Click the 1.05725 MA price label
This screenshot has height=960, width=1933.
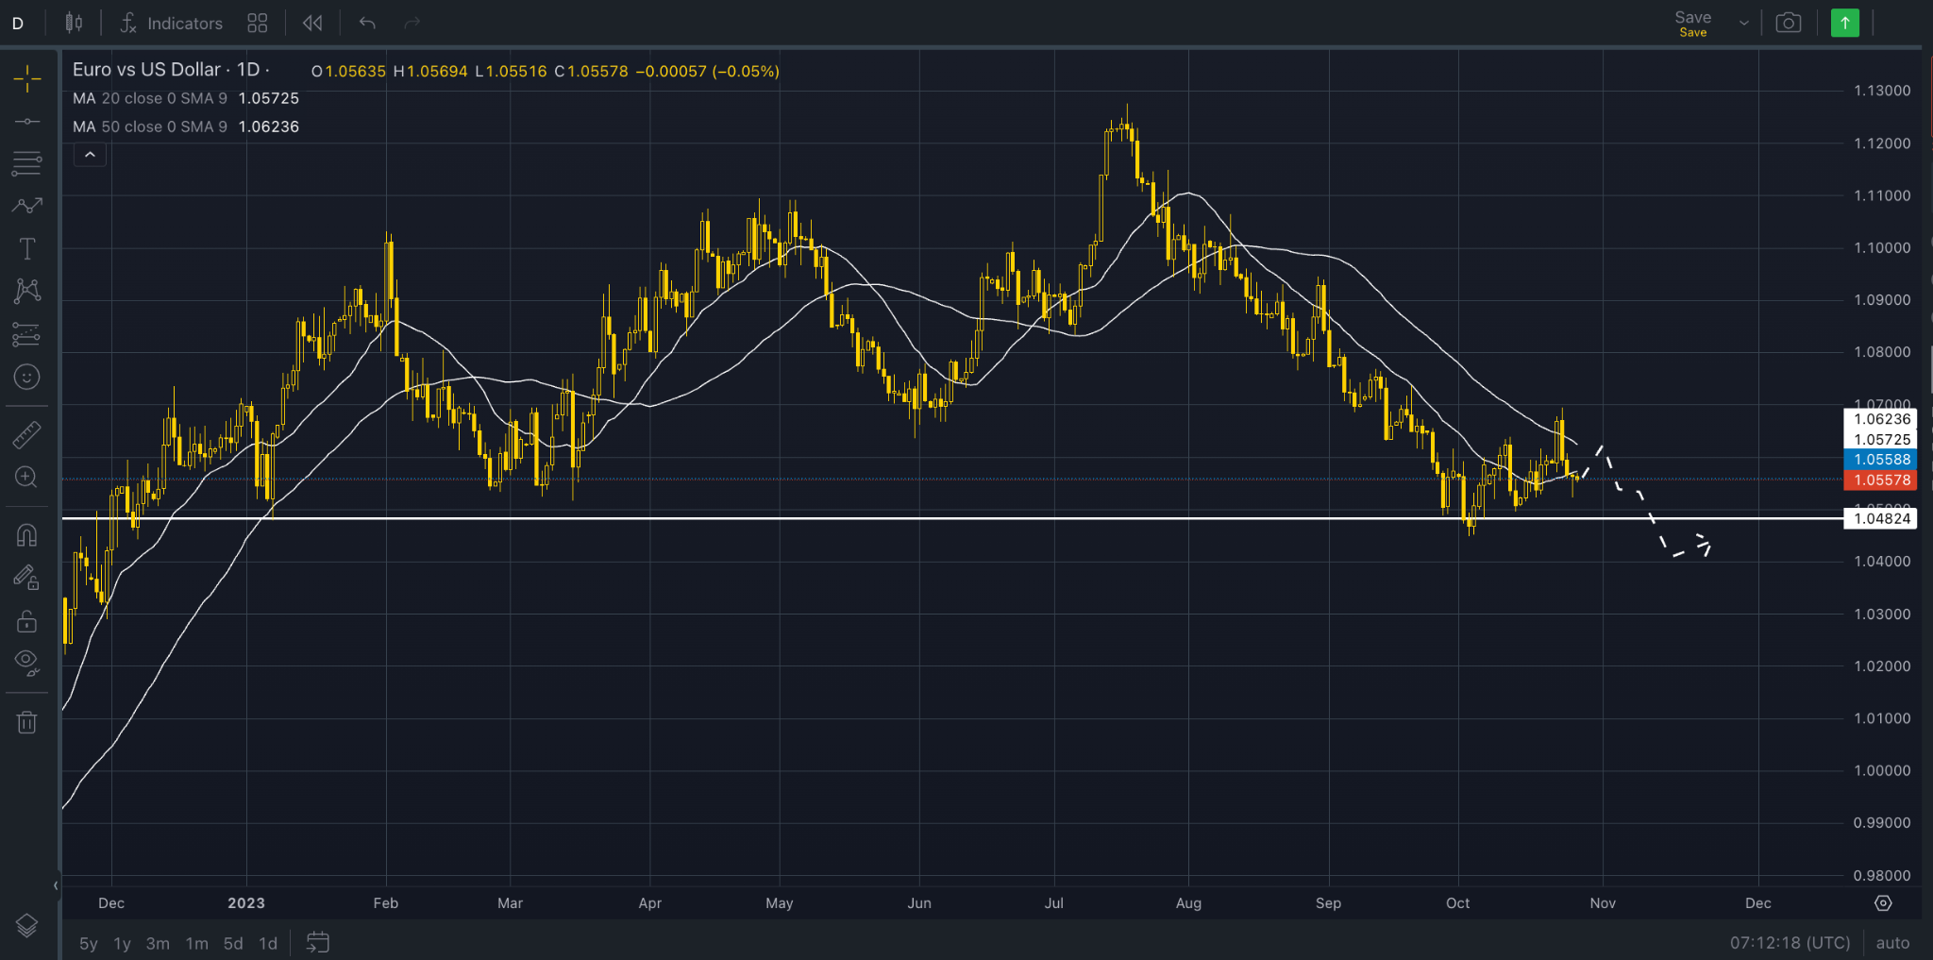(1880, 439)
